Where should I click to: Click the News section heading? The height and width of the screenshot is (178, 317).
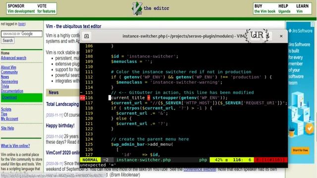point(53,92)
